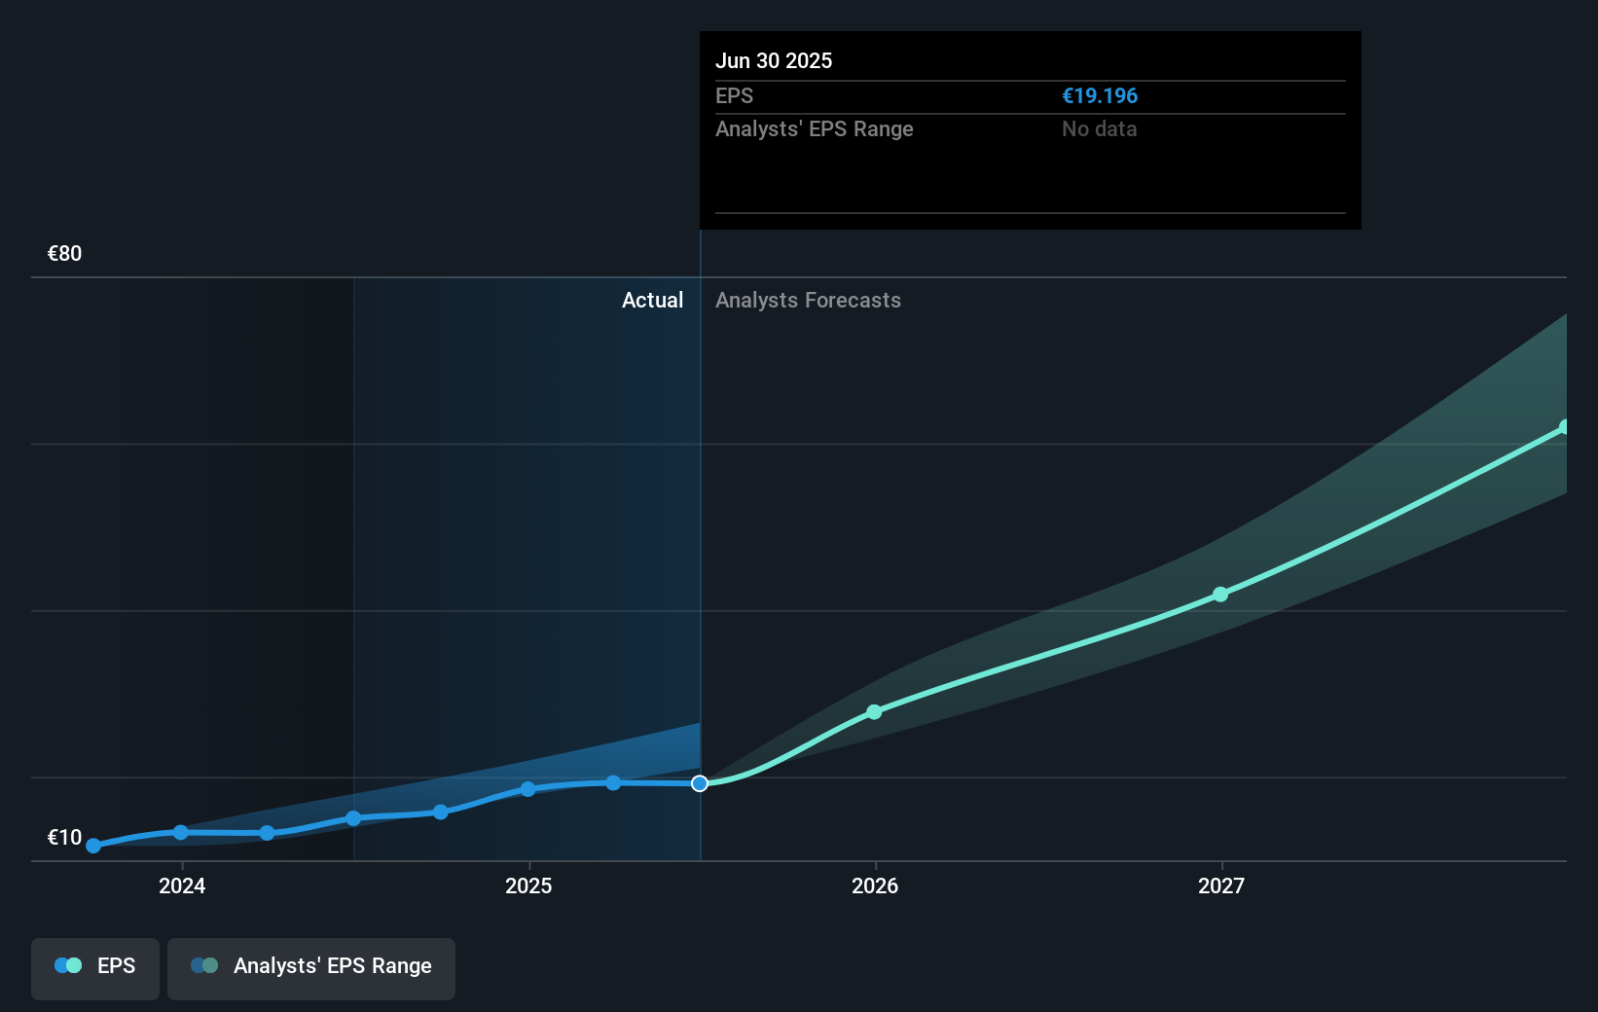Click the 2027 x-axis label
The width and height of the screenshot is (1598, 1012).
click(x=1221, y=885)
